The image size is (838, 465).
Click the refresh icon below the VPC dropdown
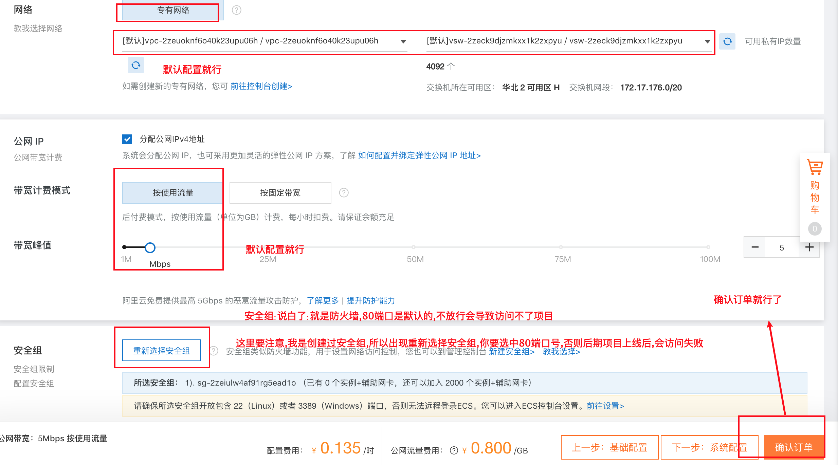[x=135, y=65]
